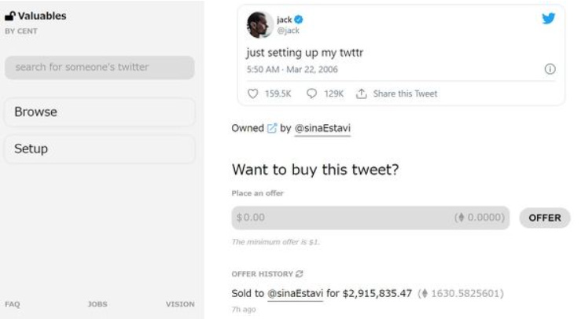Click the blue verified badge next to jack

pos(299,20)
